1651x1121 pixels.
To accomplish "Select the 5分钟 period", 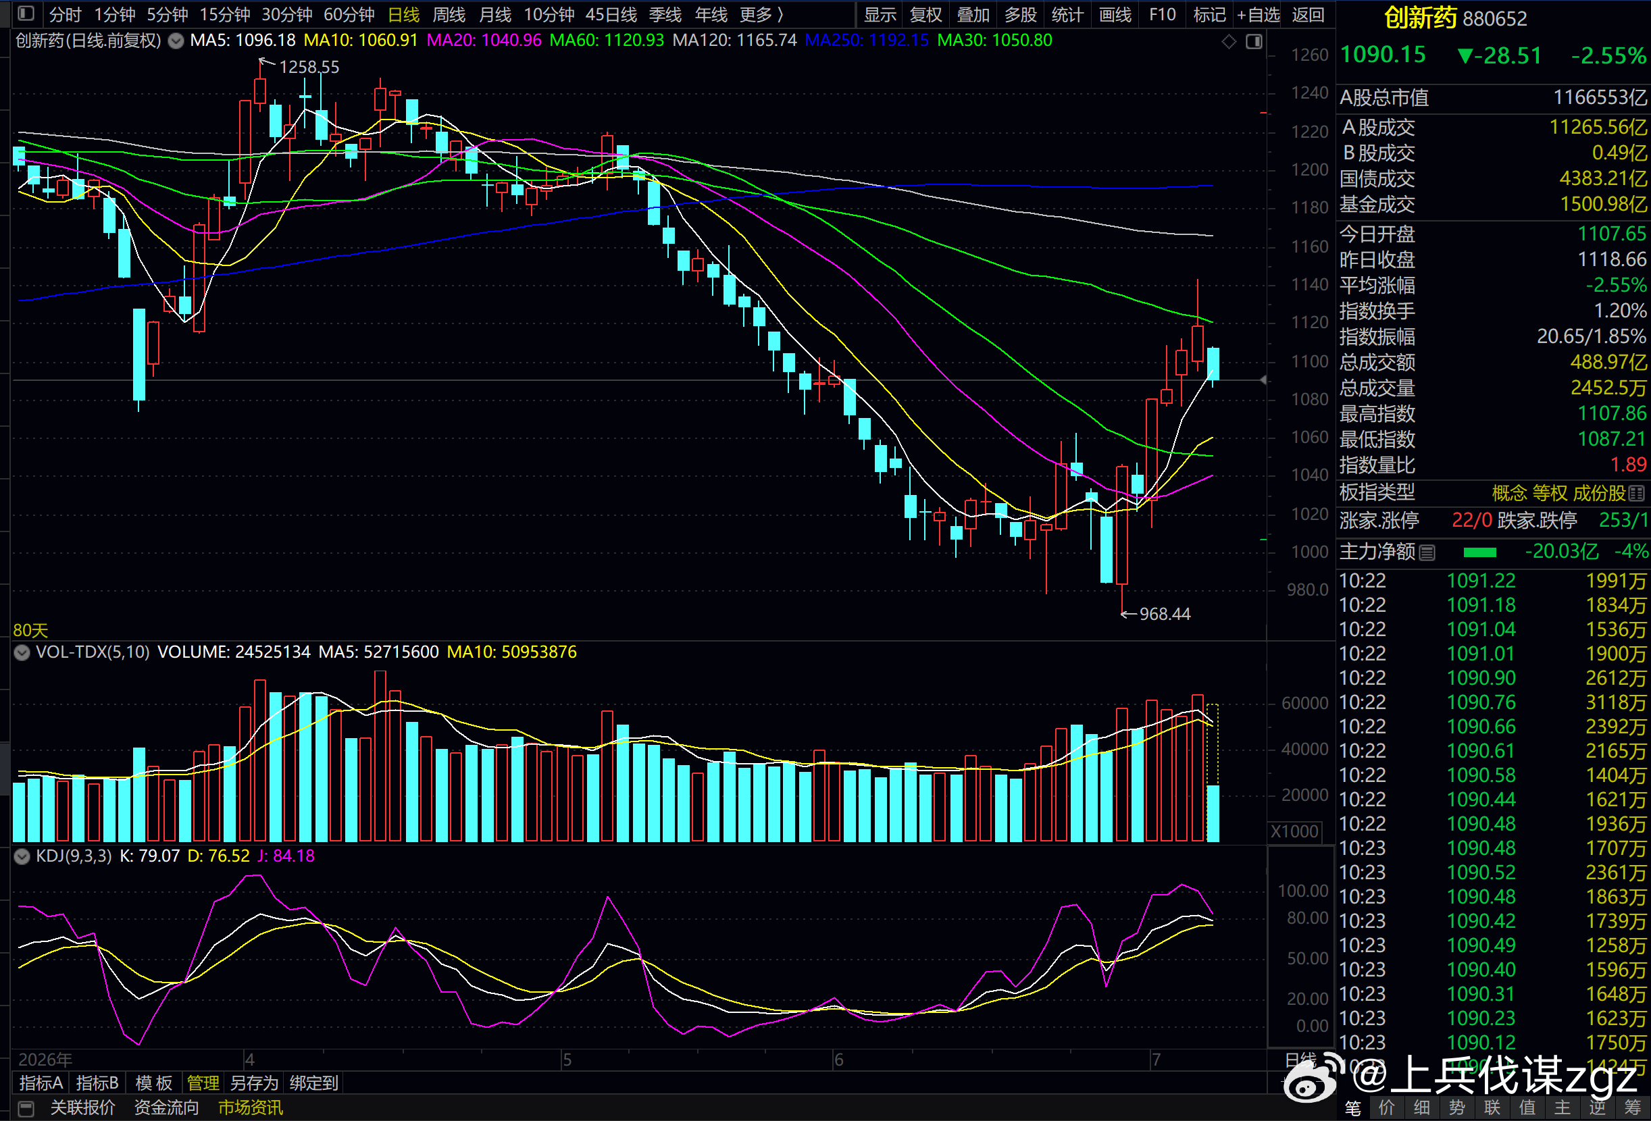I will point(167,14).
